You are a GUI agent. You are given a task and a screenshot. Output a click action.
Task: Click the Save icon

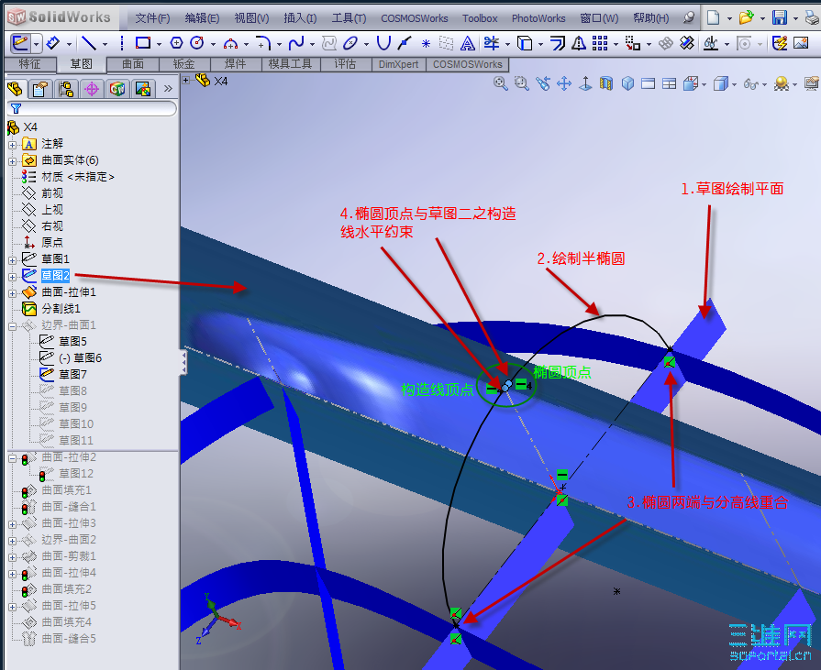tap(780, 17)
